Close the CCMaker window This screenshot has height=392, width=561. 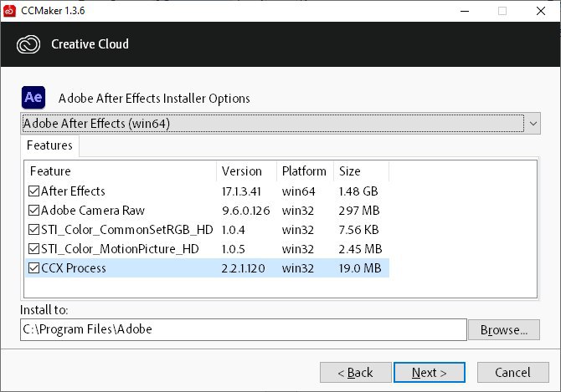click(541, 11)
